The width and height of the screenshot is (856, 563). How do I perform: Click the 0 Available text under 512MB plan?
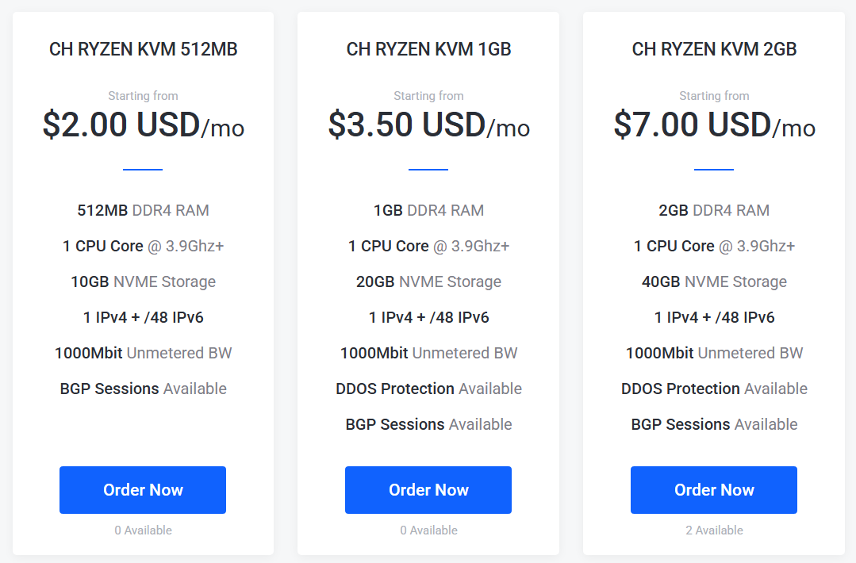[x=143, y=530]
